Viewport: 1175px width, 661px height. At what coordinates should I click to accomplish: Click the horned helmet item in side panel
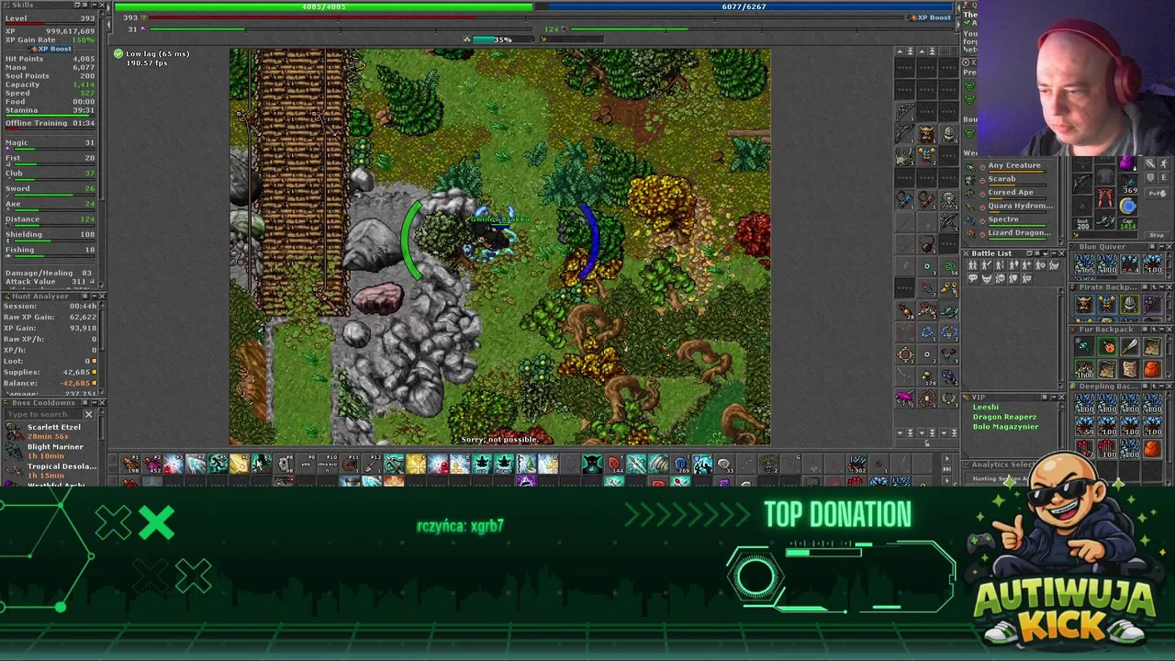coord(948,355)
